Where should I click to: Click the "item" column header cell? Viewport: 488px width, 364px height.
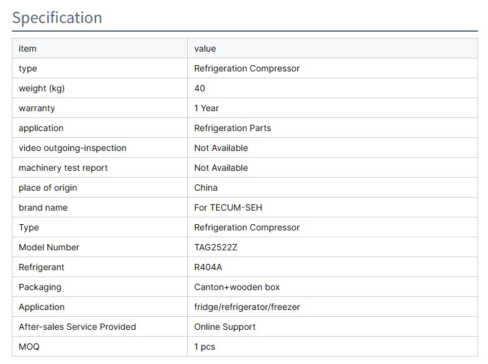[x=27, y=48]
